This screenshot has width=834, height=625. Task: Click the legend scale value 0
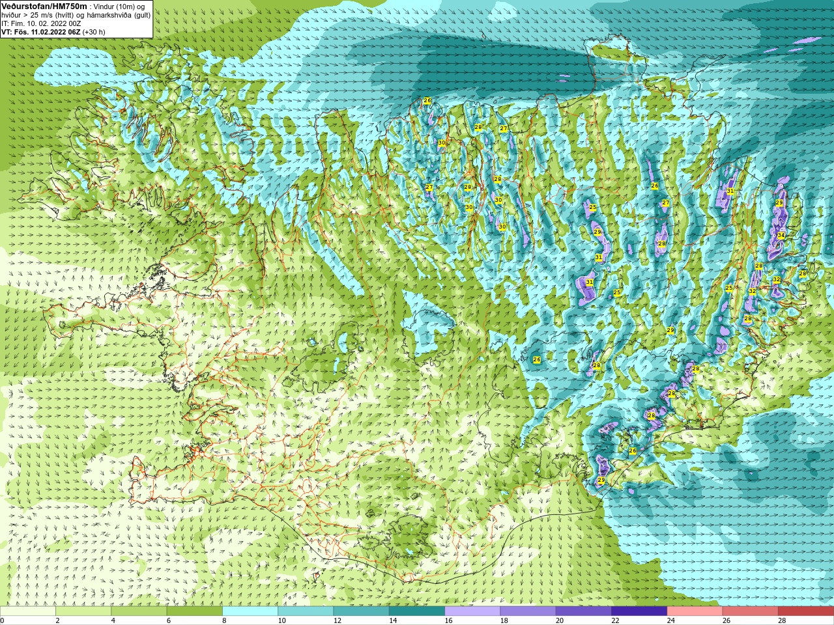pyautogui.click(x=2, y=620)
